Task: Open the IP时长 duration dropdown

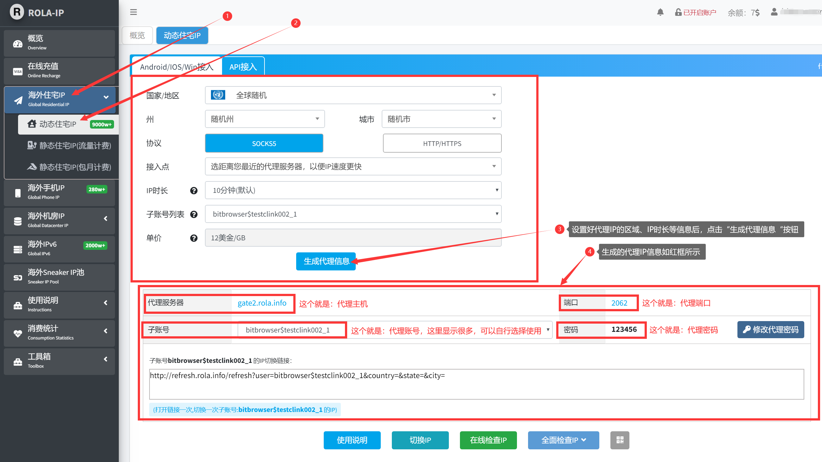Action: (353, 191)
